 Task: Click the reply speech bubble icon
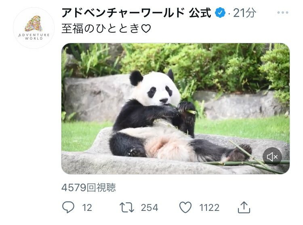(x=68, y=207)
